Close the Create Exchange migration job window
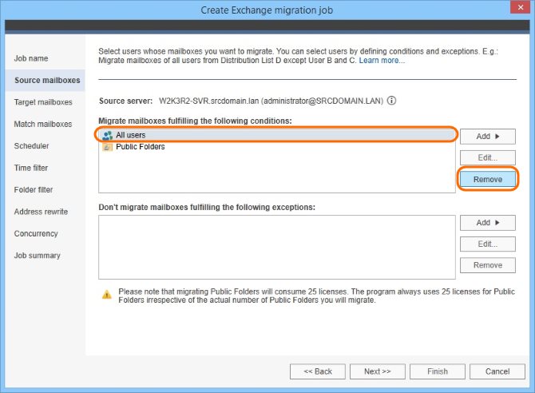 (x=521, y=7)
